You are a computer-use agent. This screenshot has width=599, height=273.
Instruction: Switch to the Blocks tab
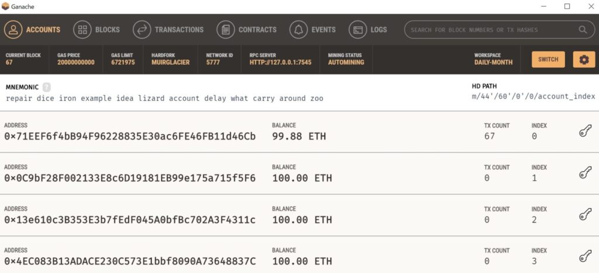108,30
